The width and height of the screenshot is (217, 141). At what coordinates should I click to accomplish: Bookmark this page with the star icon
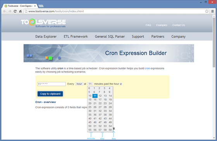207,11
